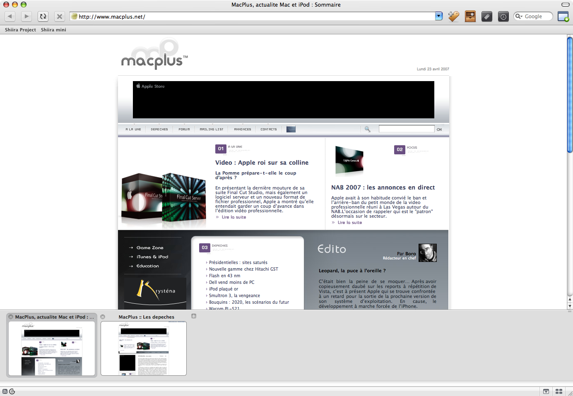Open the CONTACTS site menu
The width and height of the screenshot is (573, 396).
pos(269,130)
